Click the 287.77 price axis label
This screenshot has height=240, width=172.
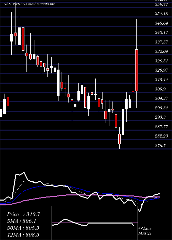161,127
